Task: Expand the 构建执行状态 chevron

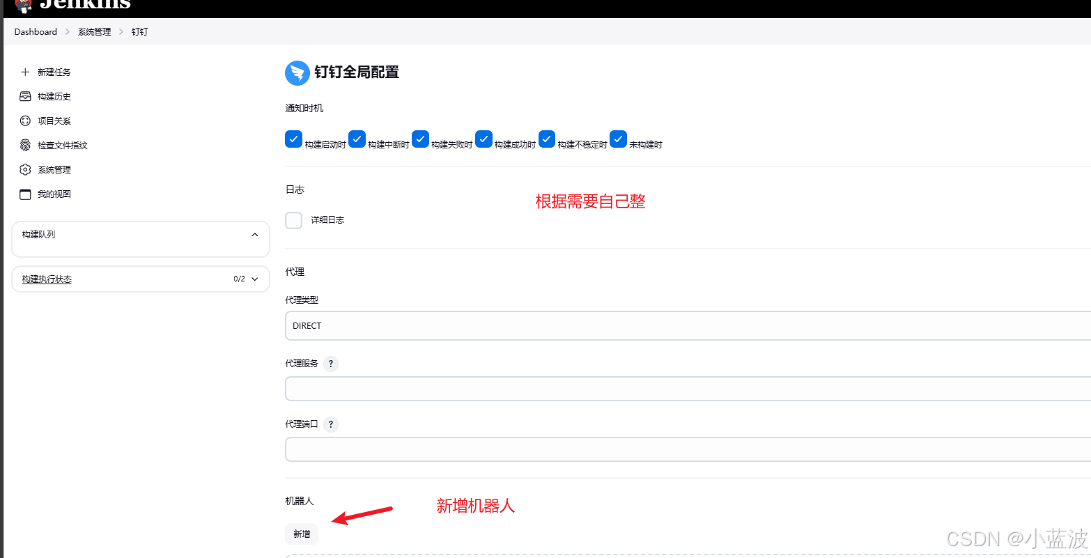Action: (254, 279)
